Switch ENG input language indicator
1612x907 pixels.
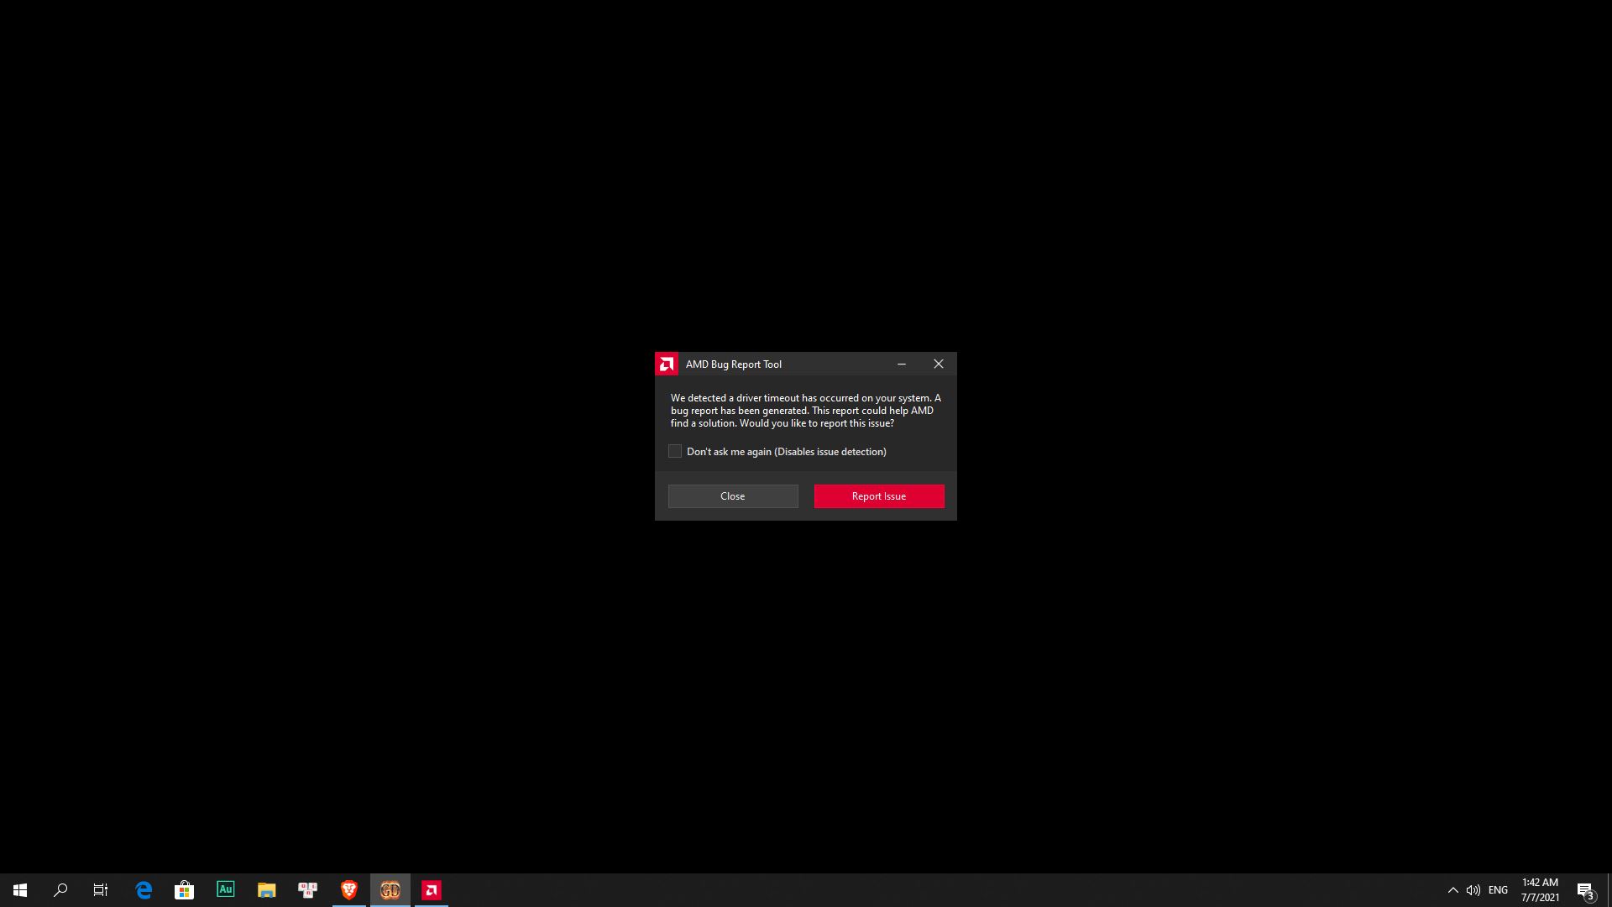1498,890
